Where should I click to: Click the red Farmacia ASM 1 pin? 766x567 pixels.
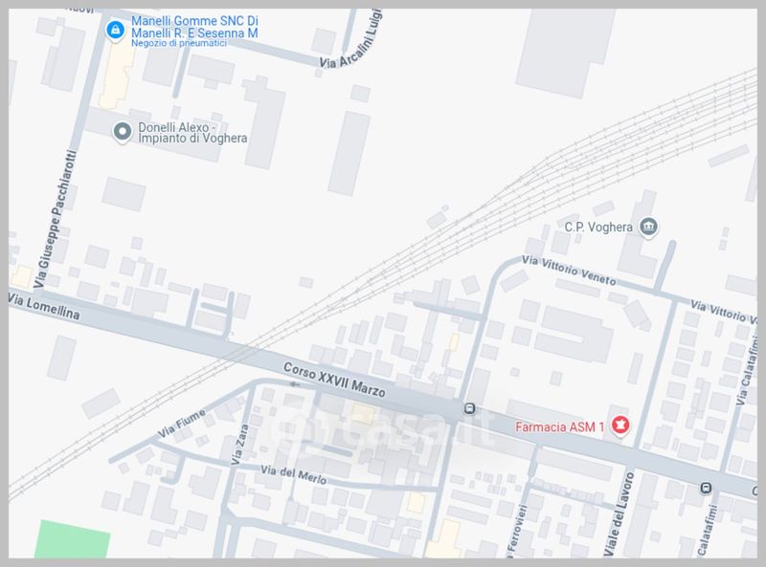click(x=620, y=425)
